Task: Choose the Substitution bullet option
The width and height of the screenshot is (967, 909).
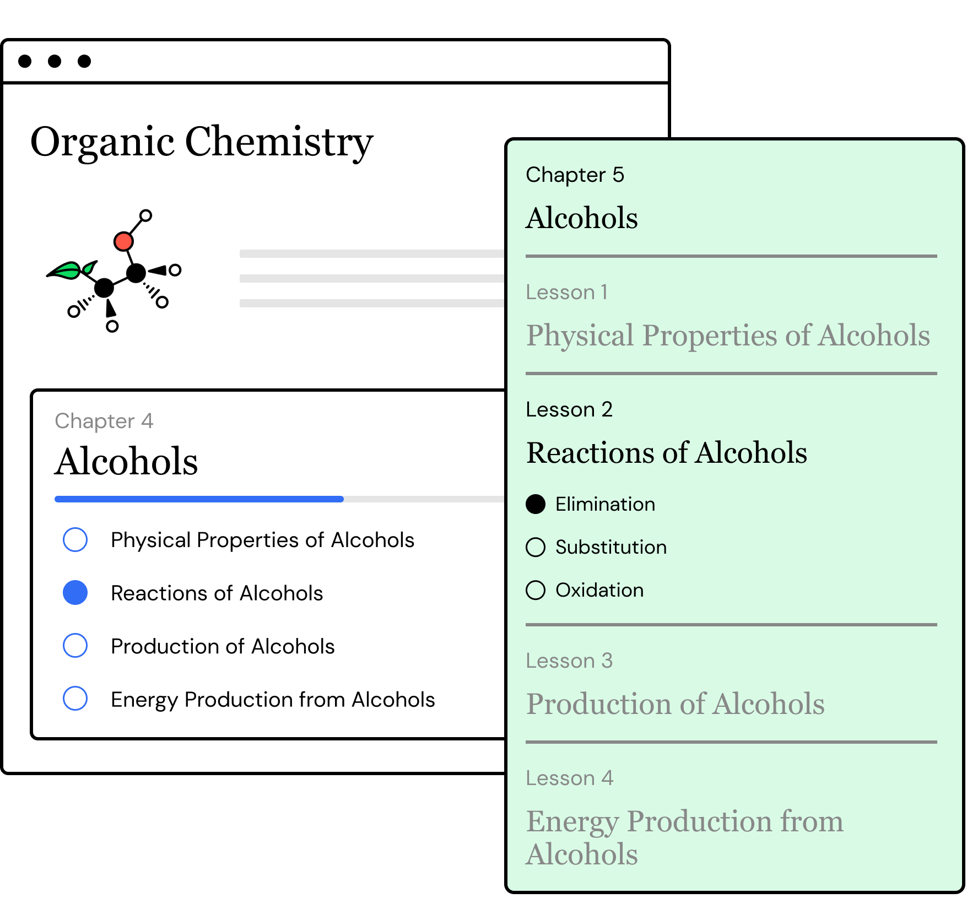Action: 536,547
